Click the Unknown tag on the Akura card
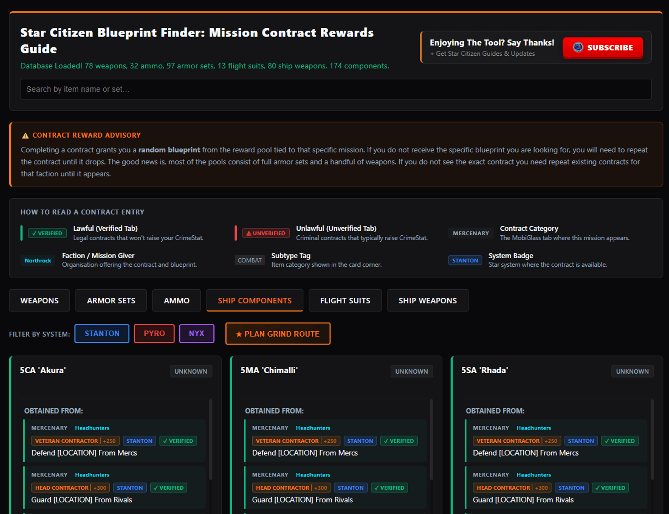Viewport: 669px width, 514px height. click(x=191, y=371)
